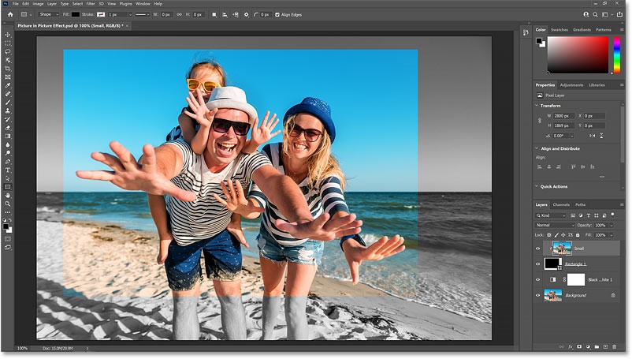Click the black Fill color swatch
Viewport: 632px width, 359px height.
[x=76, y=14]
